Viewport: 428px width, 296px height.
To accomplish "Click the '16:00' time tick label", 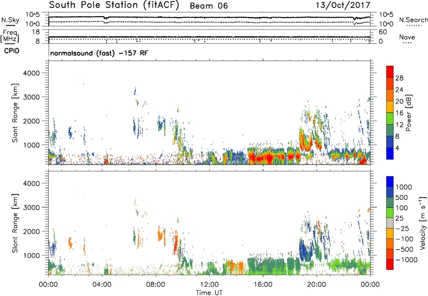I will click(x=263, y=285).
